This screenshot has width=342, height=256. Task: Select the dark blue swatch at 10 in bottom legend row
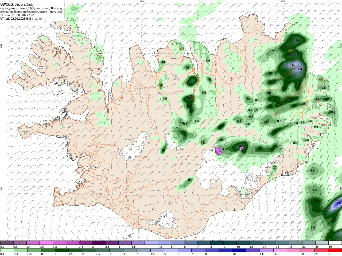(x=239, y=250)
